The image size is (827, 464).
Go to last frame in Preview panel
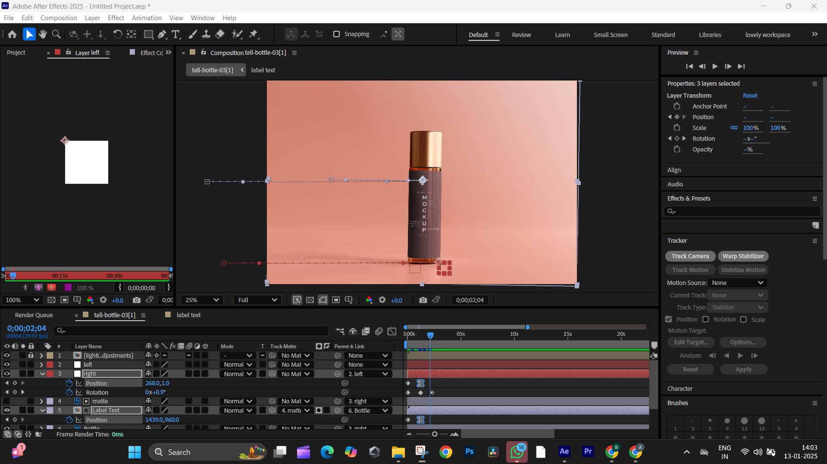pos(741,66)
